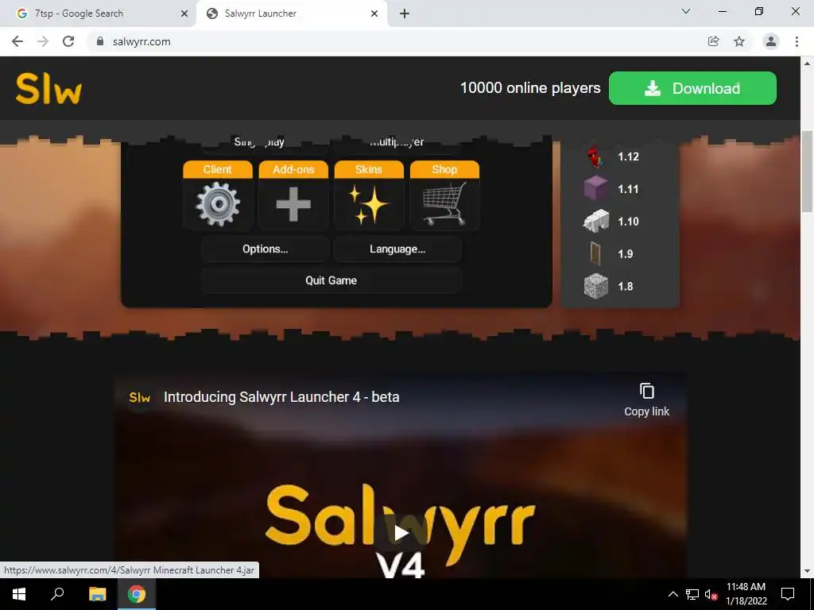Show hidden system tray icons
Viewport: 814px width, 610px height.
coord(673,594)
